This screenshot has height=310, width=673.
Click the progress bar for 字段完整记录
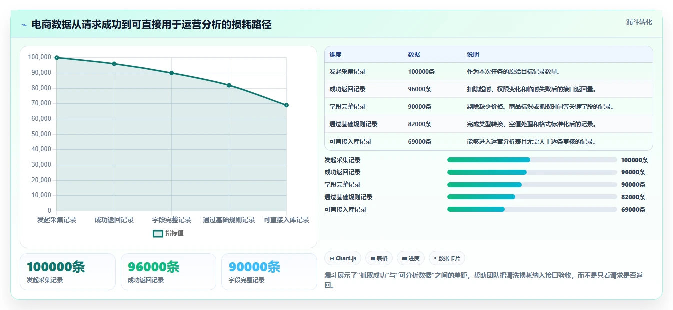point(532,185)
